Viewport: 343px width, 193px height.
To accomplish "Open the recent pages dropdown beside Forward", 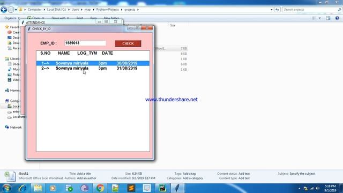I will tap(16, 10).
